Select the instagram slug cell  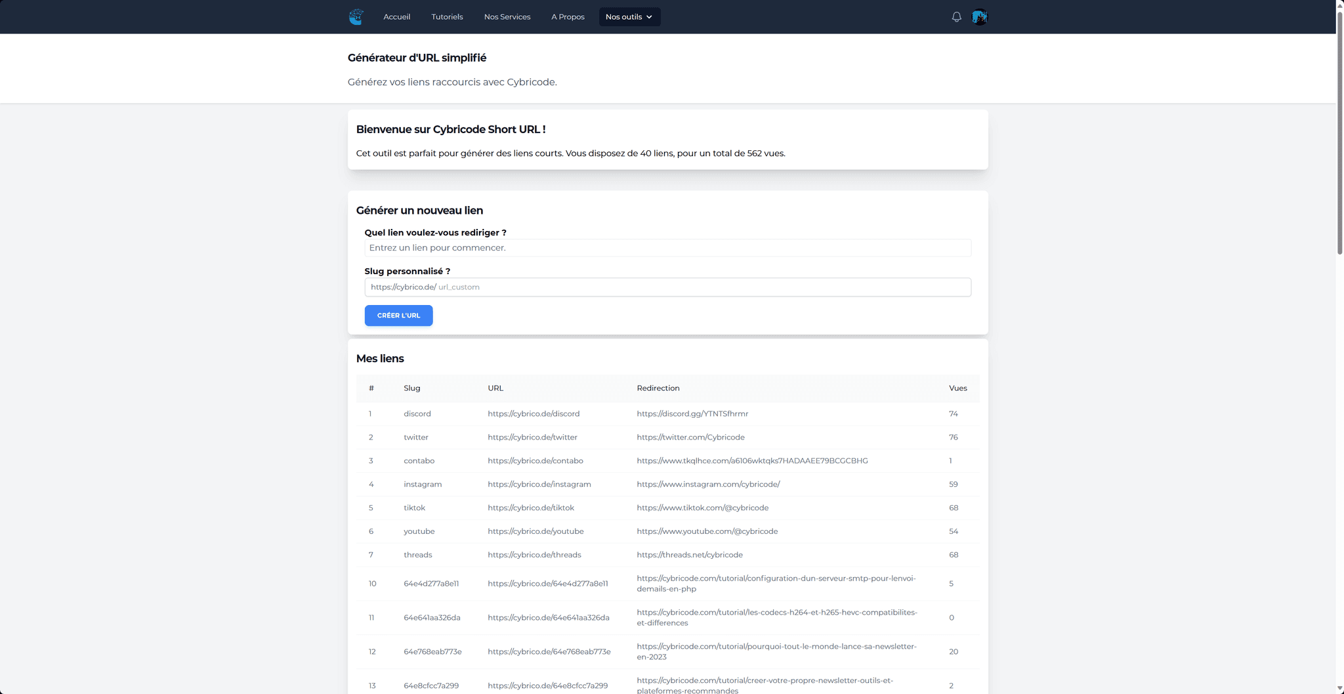pos(423,485)
